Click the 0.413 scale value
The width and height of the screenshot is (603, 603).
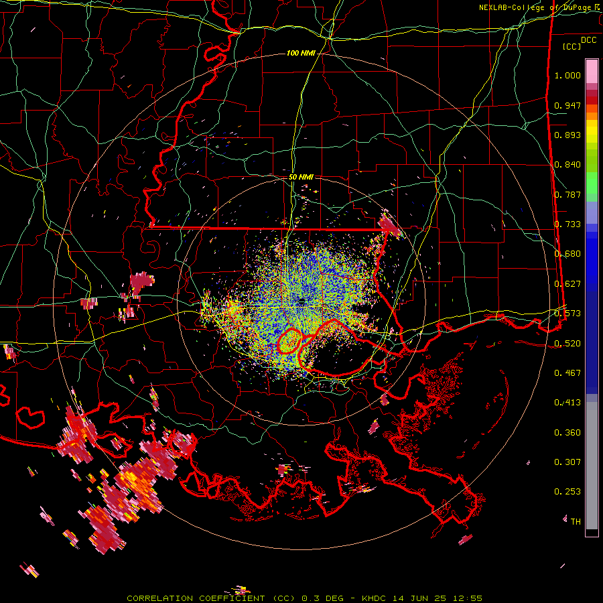click(x=567, y=403)
